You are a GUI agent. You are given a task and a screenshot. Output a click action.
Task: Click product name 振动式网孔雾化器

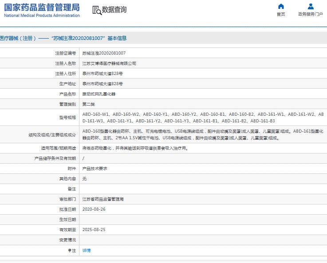pos(99,94)
